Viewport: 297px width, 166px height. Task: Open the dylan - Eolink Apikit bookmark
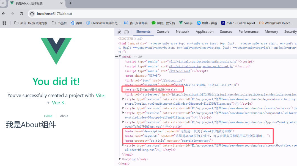[238, 23]
